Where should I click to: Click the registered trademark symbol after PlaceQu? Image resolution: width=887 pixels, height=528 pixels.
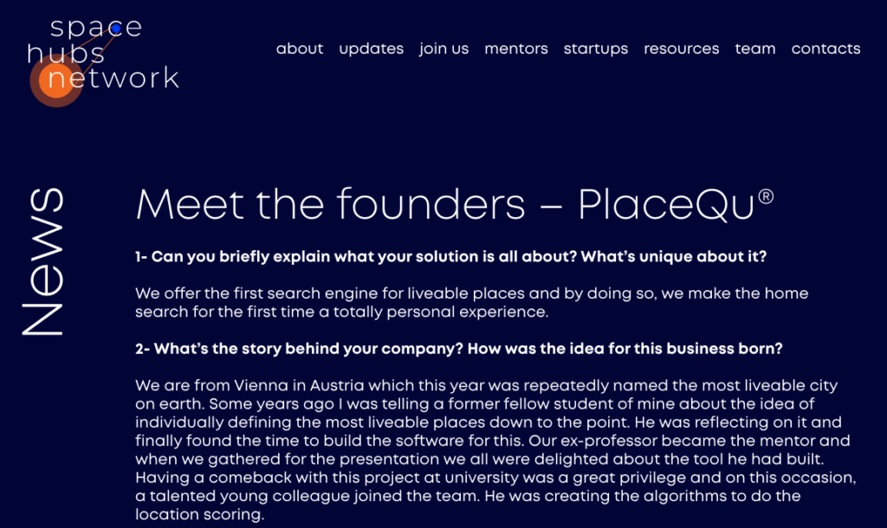pyautogui.click(x=766, y=196)
